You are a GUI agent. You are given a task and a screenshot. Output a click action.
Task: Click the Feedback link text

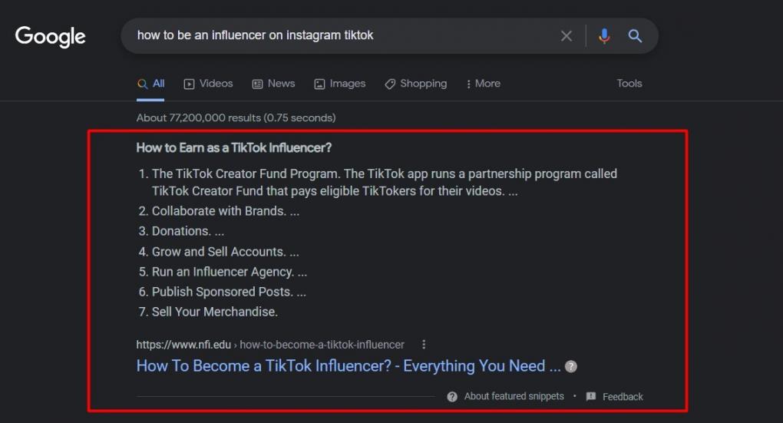(623, 397)
